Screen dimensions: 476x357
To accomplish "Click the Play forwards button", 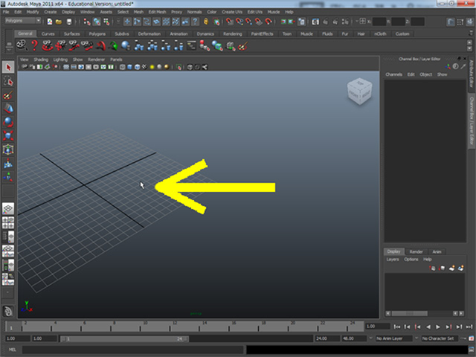I will [438, 327].
